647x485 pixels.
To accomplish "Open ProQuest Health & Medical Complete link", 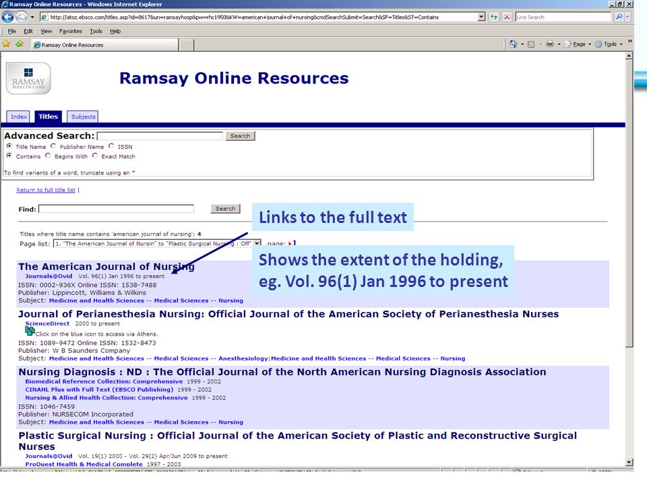I will (x=84, y=464).
